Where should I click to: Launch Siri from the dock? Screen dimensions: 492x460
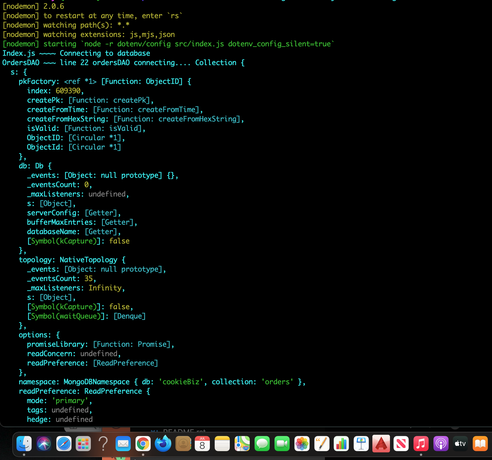click(x=44, y=444)
